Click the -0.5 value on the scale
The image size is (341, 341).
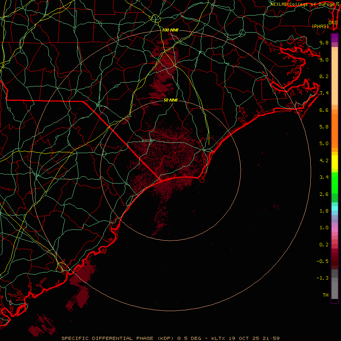[322, 261]
